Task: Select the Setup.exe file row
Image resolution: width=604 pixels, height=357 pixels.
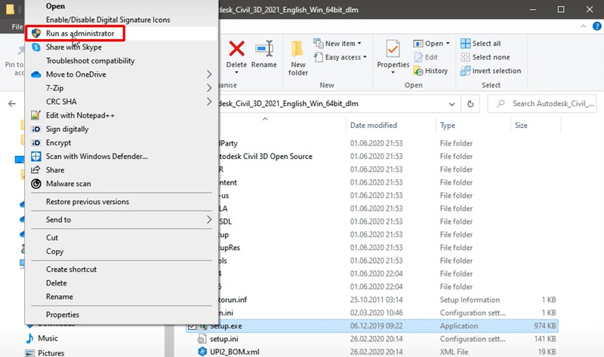Action: pyautogui.click(x=372, y=326)
